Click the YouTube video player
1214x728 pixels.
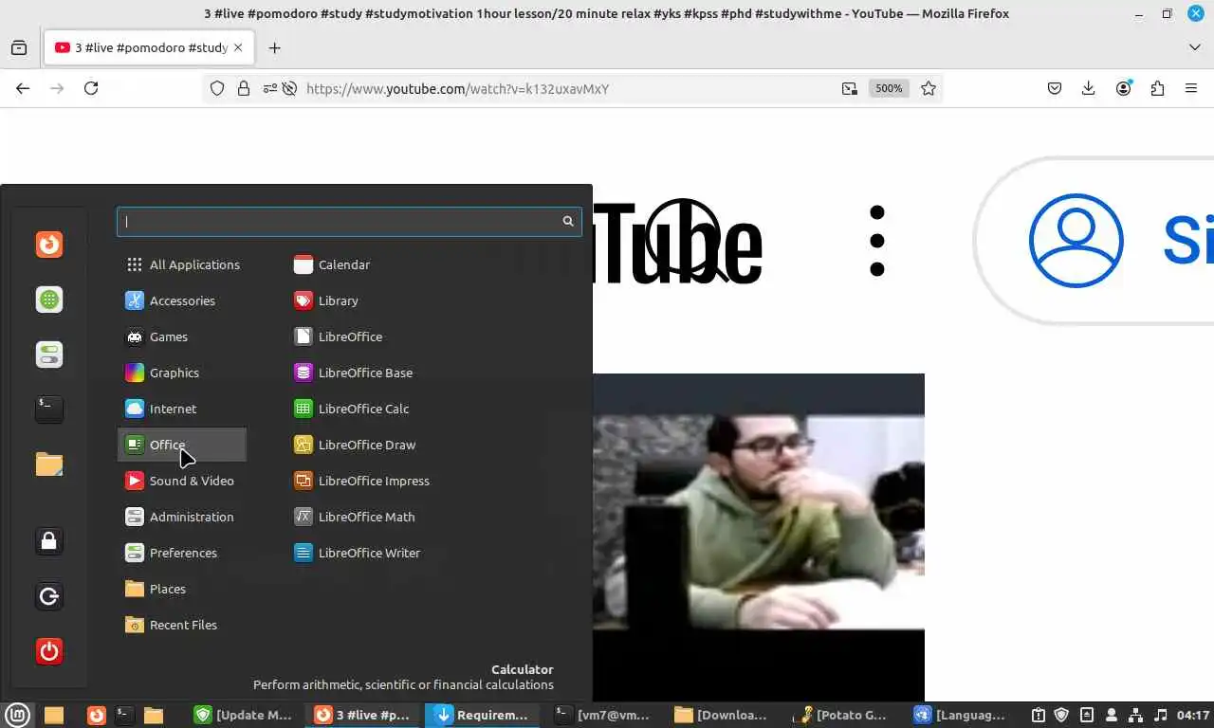[759, 537]
